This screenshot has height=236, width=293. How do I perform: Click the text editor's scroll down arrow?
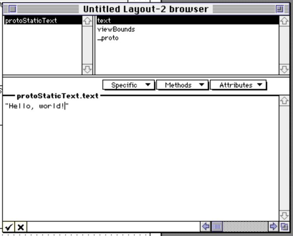coord(284,215)
